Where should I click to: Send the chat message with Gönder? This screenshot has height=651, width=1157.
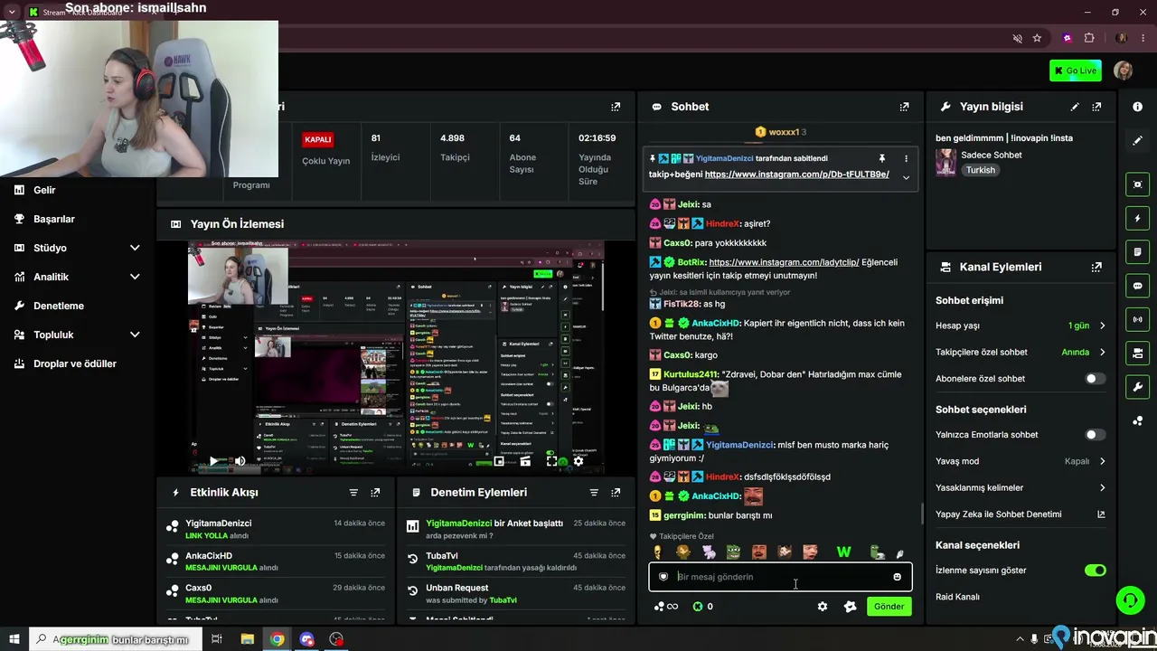[x=889, y=607]
